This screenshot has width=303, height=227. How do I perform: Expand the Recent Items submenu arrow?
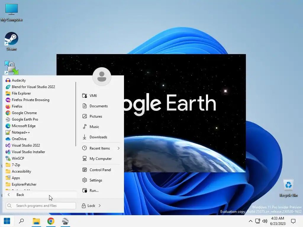(118, 148)
